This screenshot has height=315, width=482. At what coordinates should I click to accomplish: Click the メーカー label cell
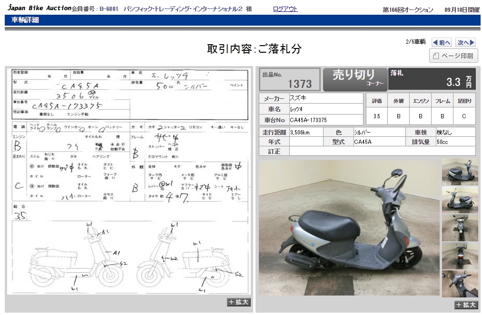point(274,98)
